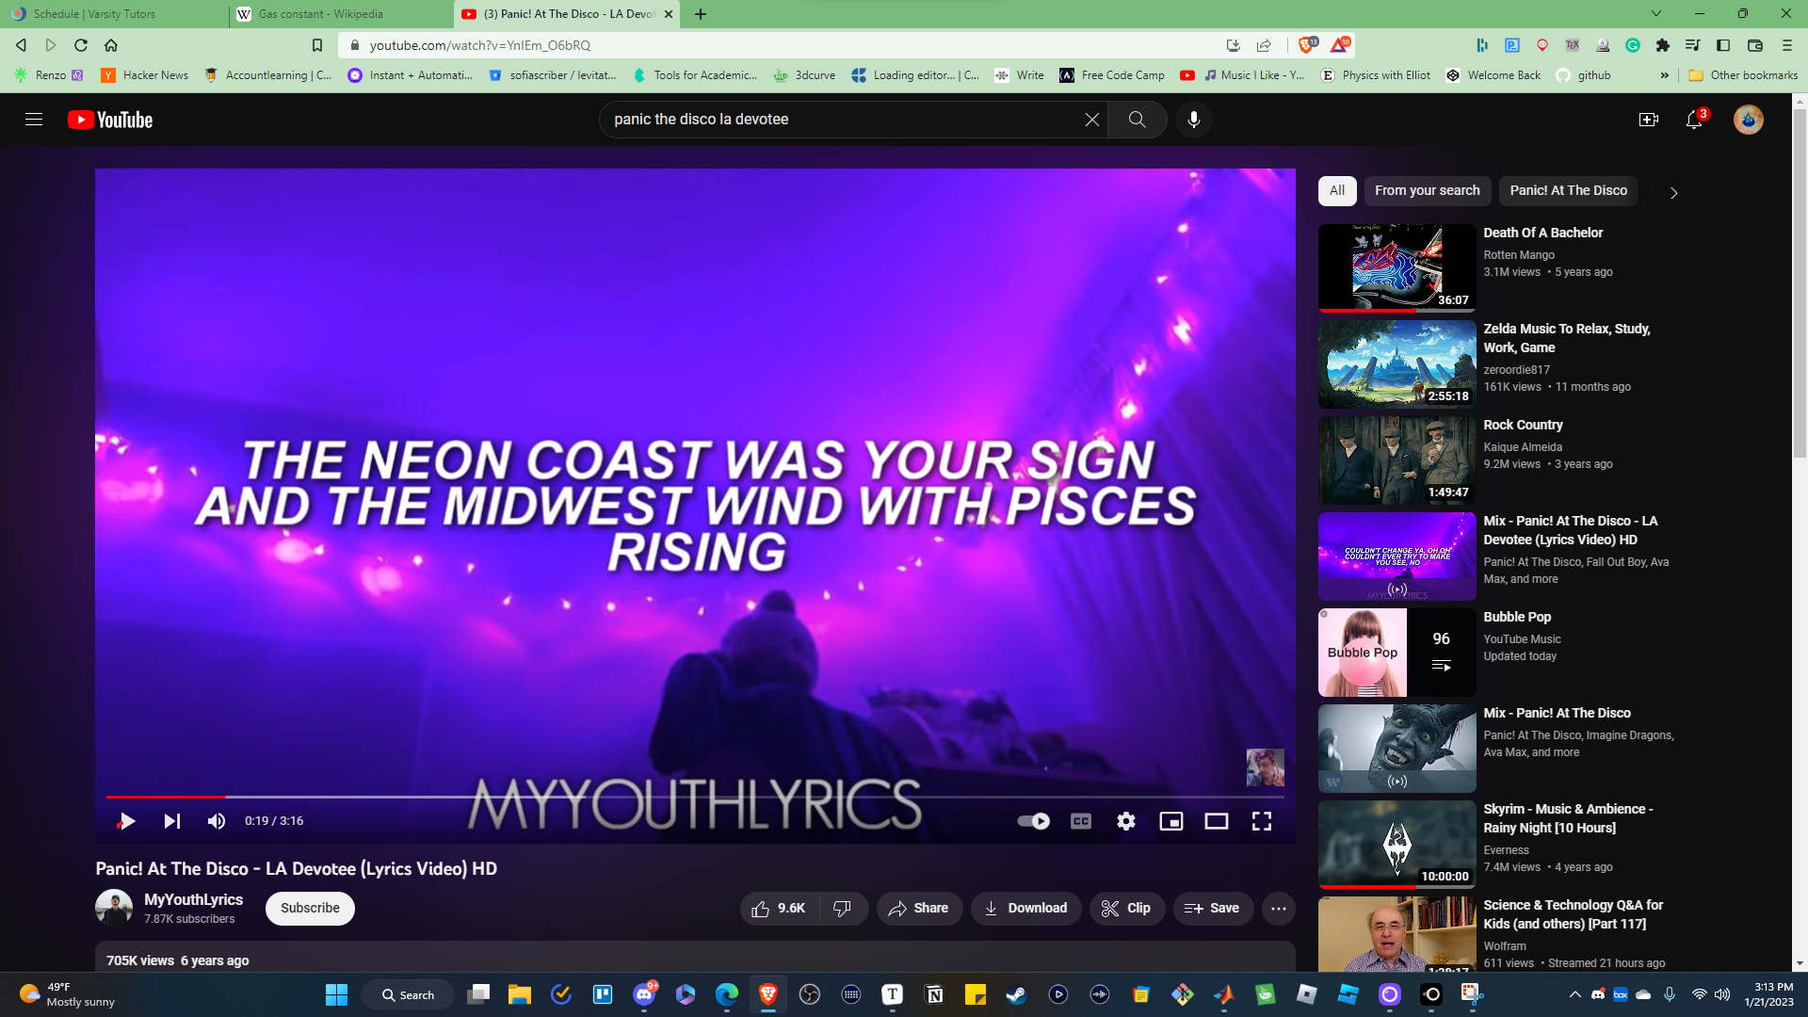Click the Share button
Screen dimensions: 1808x1017
coord(918,909)
